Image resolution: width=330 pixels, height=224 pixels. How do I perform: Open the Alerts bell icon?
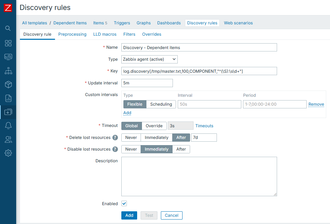coord(8,126)
